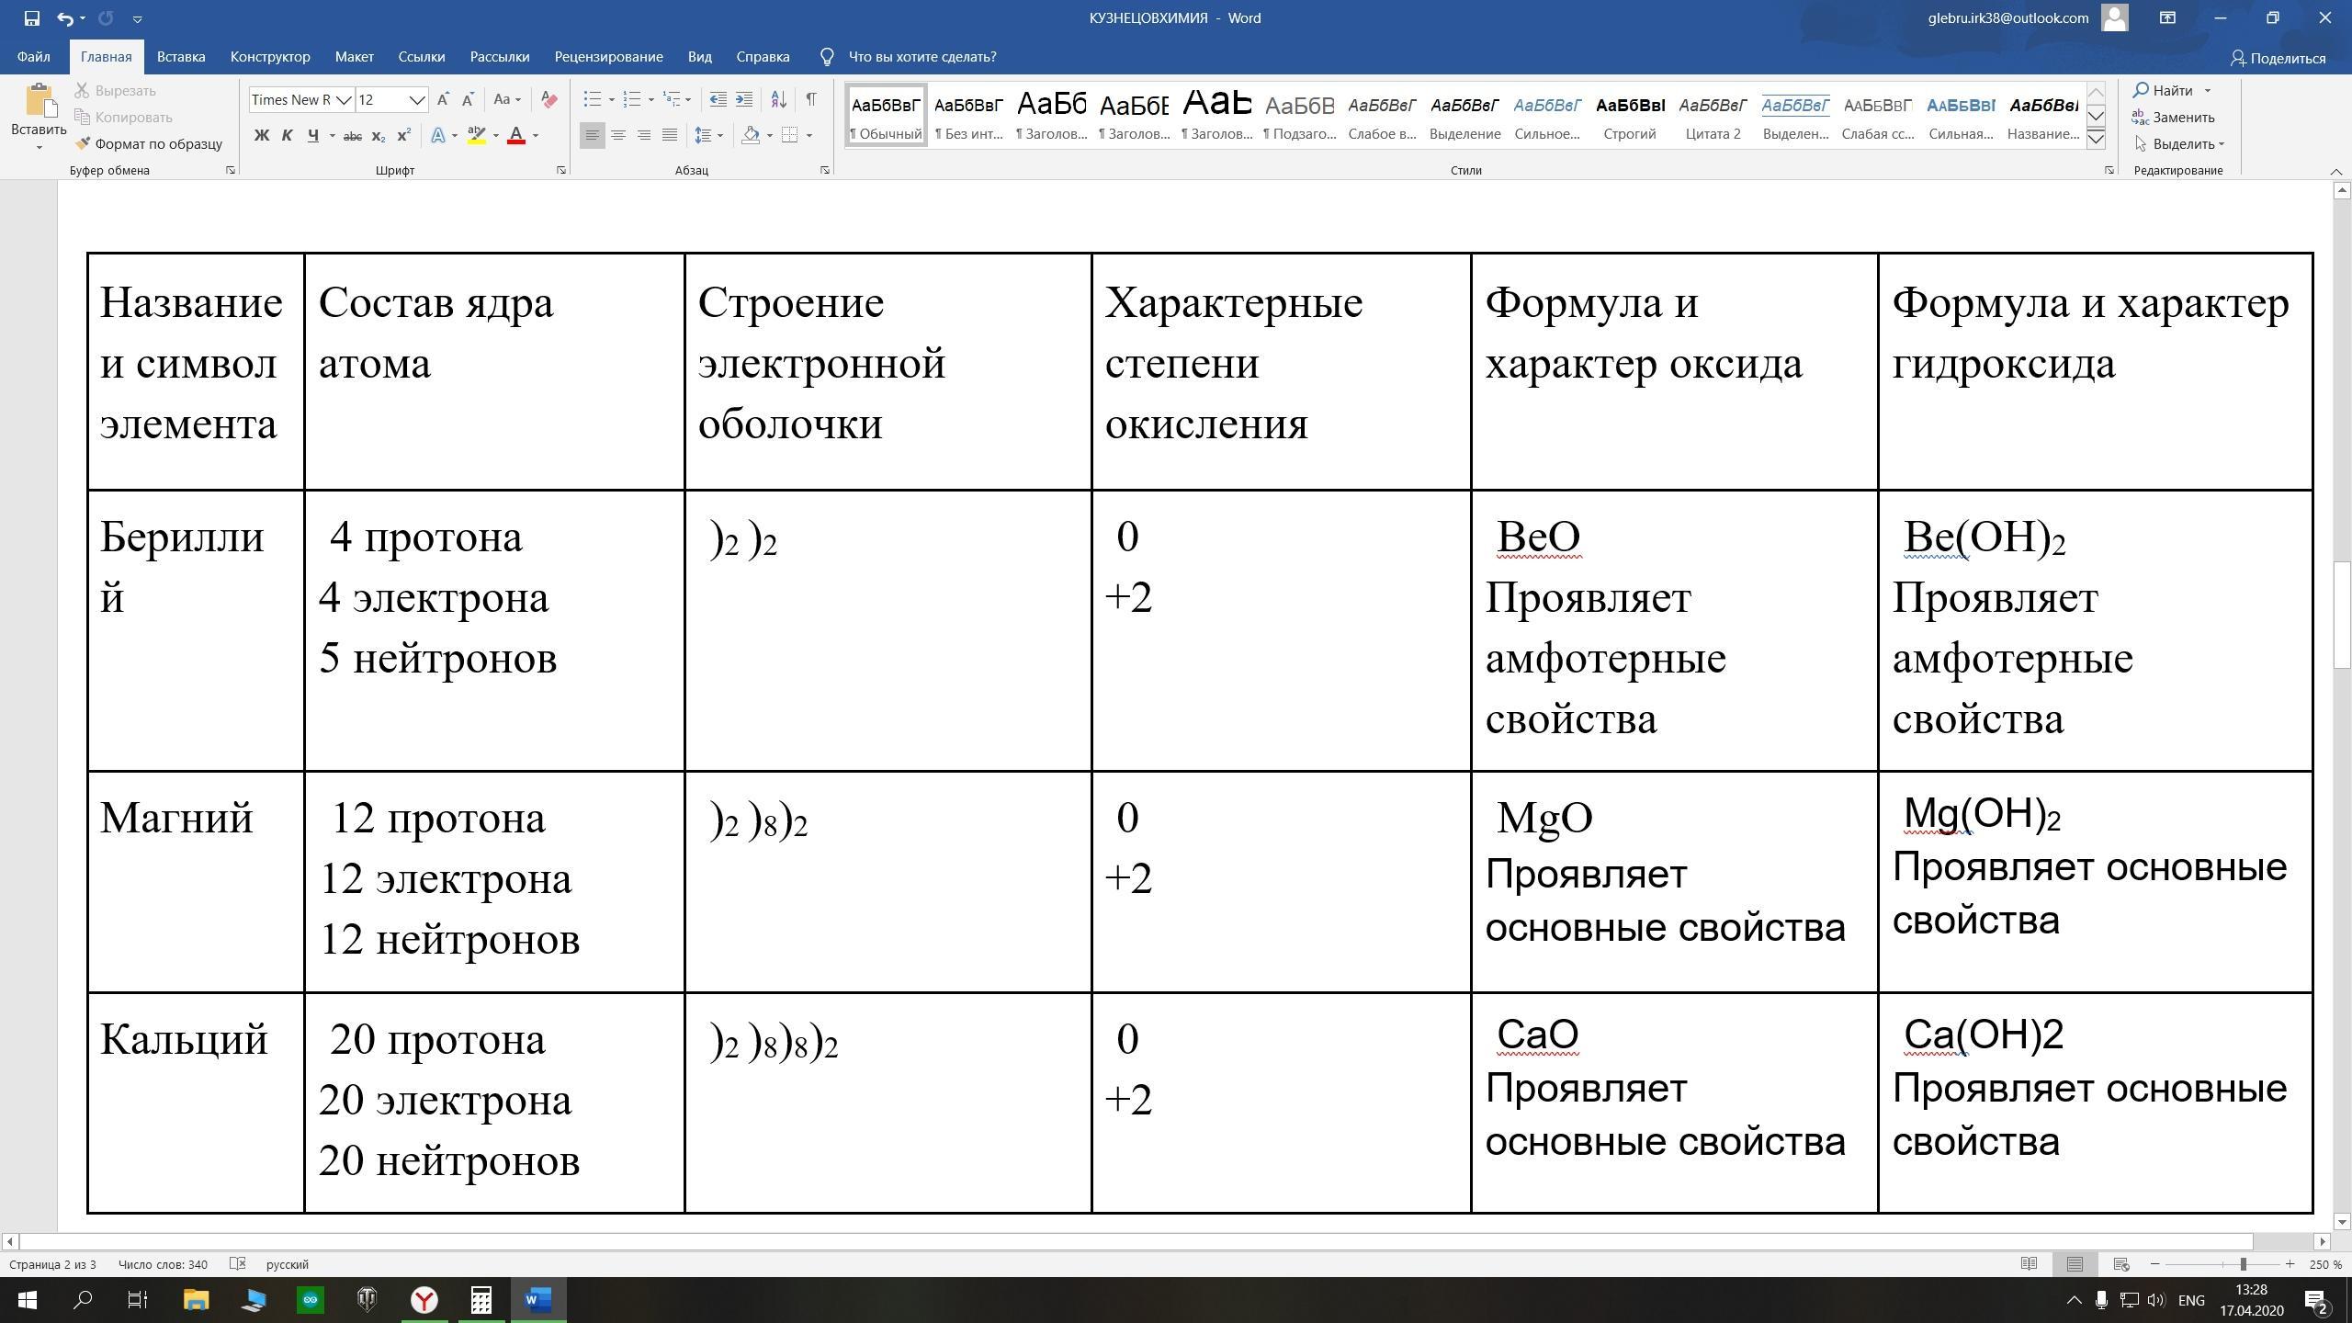
Task: Open highlight color dropdown arrow
Action: pyautogui.click(x=496, y=135)
